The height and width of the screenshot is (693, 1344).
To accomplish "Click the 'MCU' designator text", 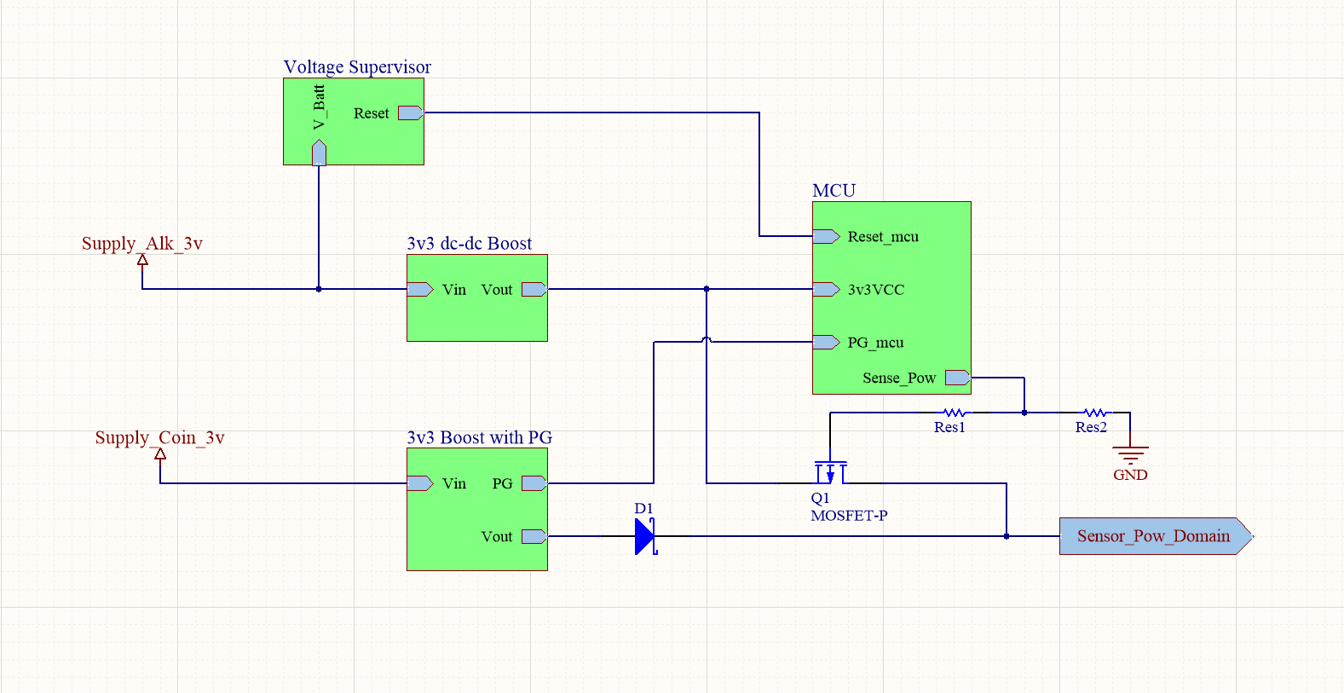I will click(x=834, y=190).
